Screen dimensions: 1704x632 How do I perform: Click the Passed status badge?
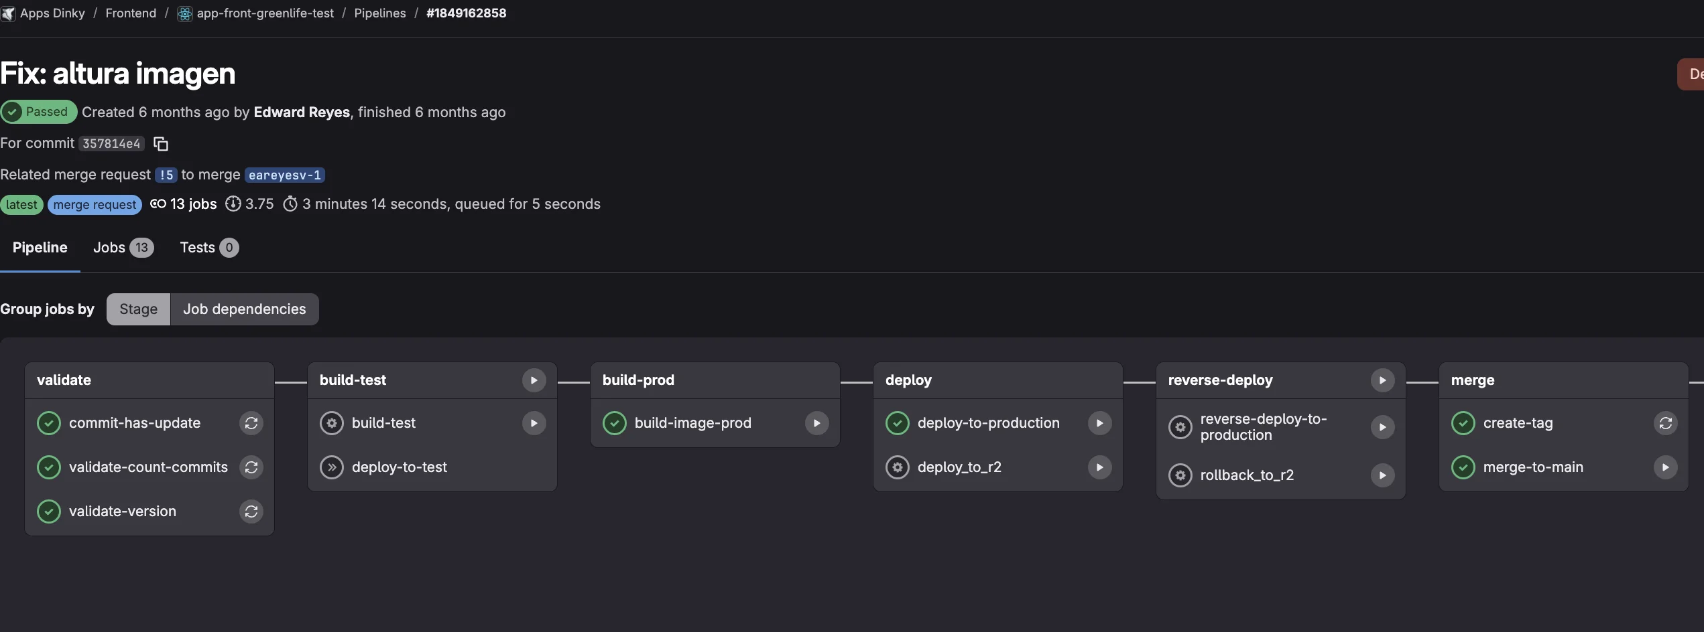40,111
